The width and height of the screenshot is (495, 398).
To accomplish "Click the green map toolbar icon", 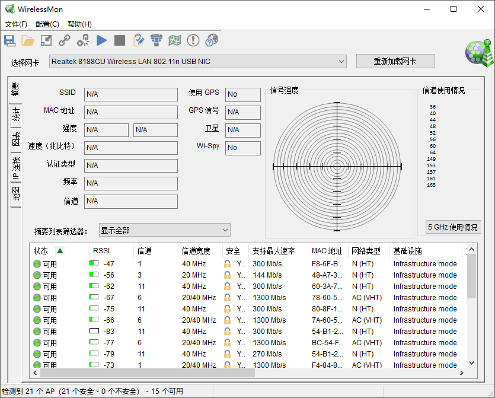I will coord(174,40).
